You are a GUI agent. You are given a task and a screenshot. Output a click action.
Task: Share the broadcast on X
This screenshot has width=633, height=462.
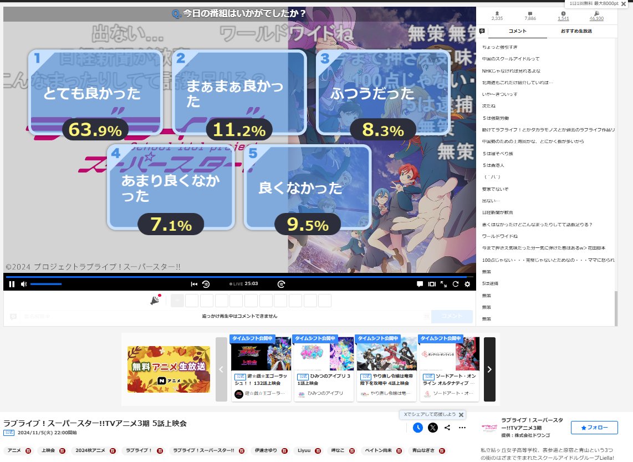pos(433,428)
